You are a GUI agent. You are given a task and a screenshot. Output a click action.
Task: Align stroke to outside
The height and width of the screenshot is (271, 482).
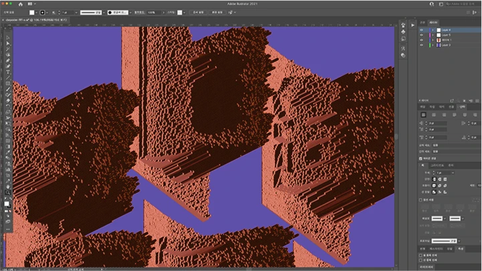point(445,192)
